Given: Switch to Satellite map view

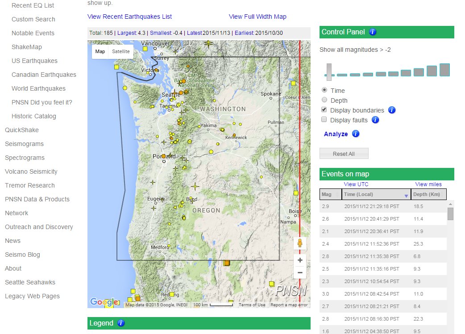Looking at the screenshot, I should [121, 51].
